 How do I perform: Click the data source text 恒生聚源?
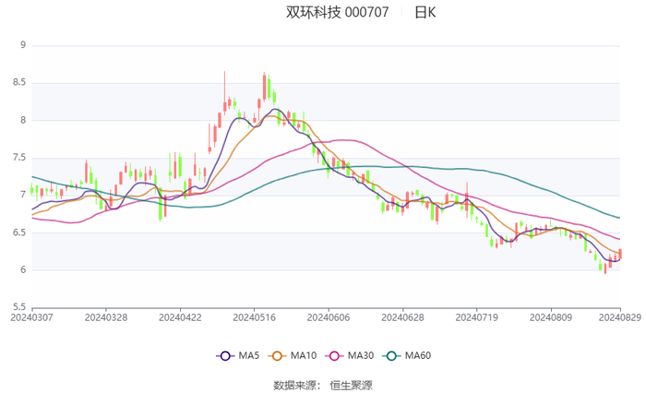click(351, 386)
